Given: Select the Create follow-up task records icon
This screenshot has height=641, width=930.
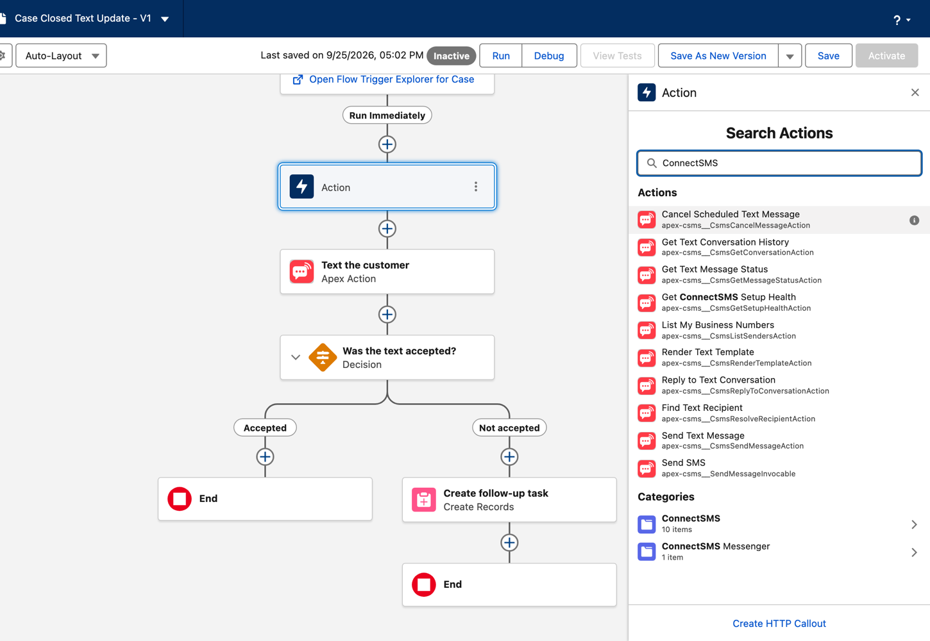Looking at the screenshot, I should [x=424, y=499].
